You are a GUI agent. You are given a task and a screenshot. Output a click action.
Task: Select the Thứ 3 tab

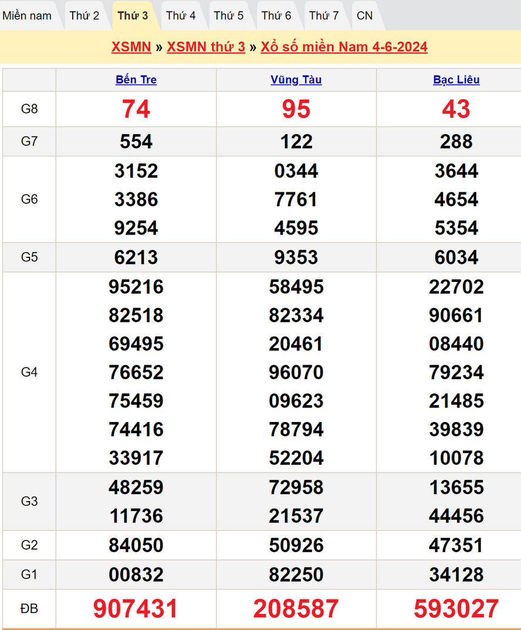click(133, 16)
